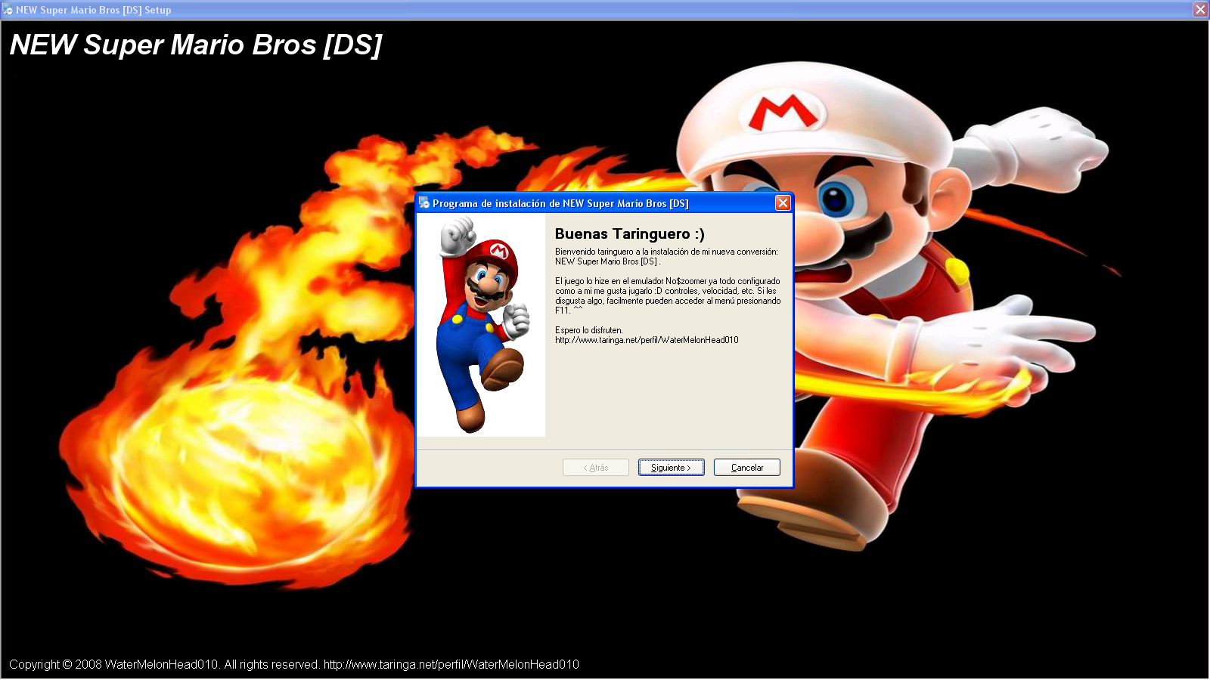Click the setup icon in main window title bar
Screen dimensions: 1210x680
tap(8, 10)
